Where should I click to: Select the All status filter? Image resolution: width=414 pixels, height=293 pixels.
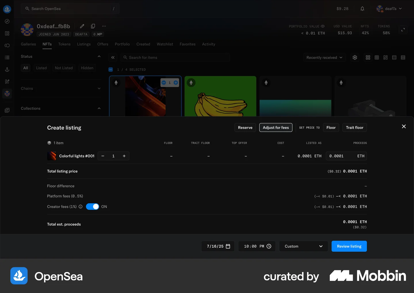click(x=26, y=68)
